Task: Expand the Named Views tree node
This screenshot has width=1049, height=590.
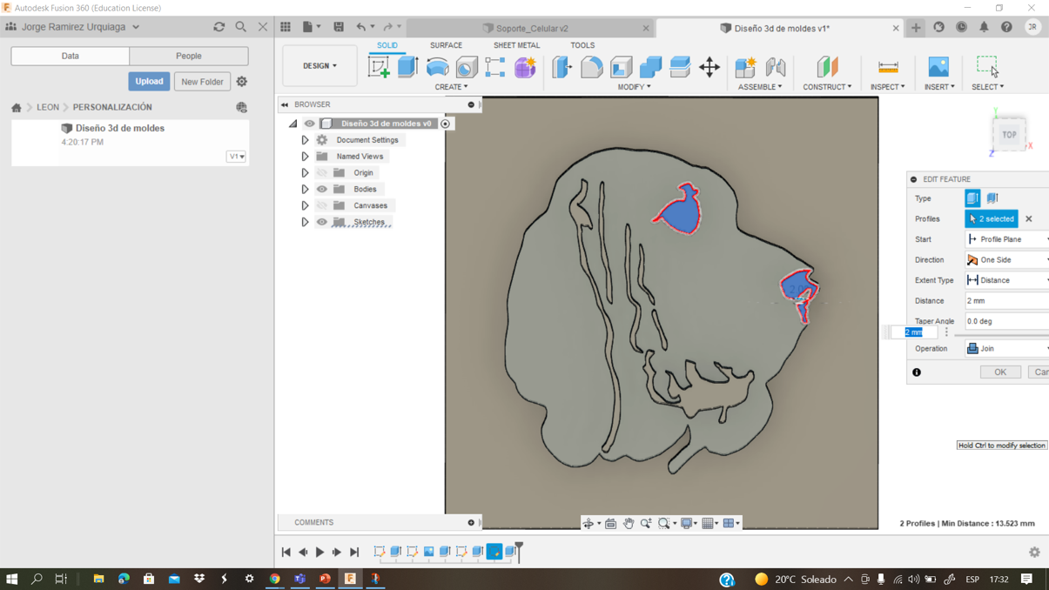Action: [305, 157]
